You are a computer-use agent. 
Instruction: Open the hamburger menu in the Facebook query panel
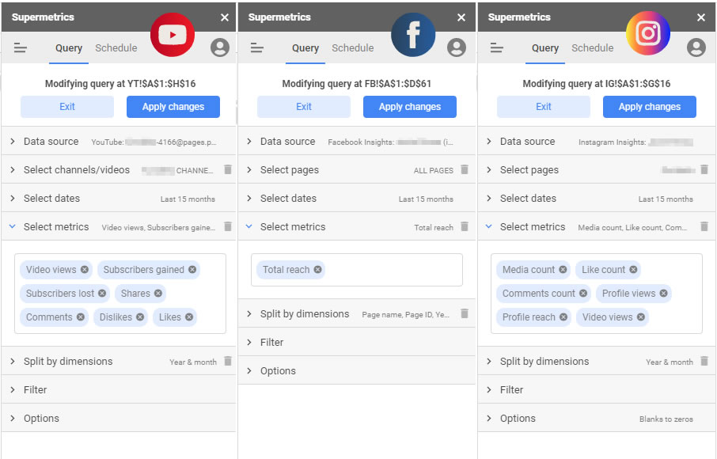coord(257,47)
